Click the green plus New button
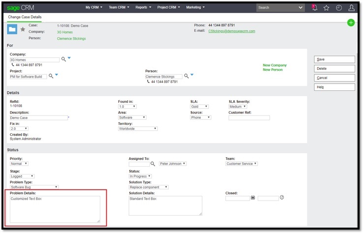 351,23
